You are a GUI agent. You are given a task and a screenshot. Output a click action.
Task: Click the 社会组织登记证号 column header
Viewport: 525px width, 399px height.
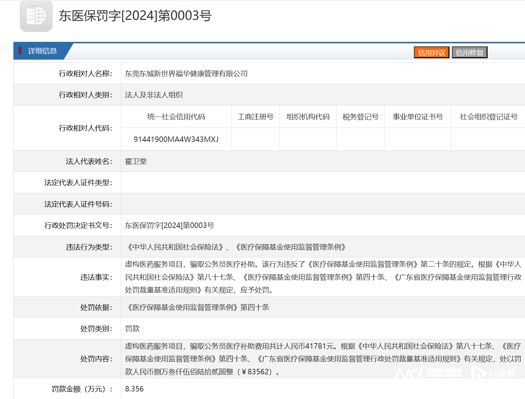(489, 117)
